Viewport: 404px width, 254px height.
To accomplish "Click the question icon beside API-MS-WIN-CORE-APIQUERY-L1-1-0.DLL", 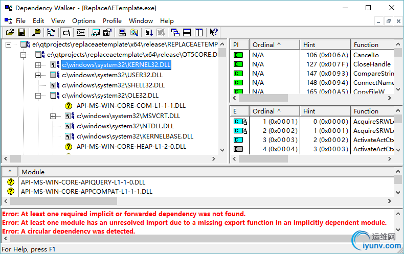I will coord(11,182).
